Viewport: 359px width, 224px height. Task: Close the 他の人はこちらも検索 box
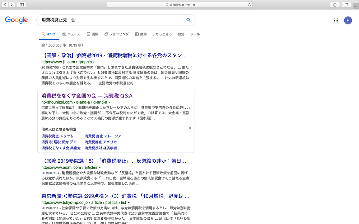point(190,128)
